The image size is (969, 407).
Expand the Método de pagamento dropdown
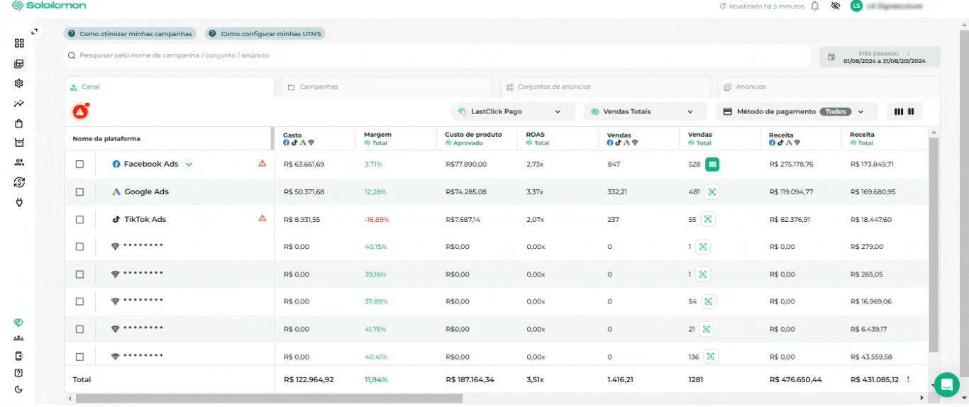[x=796, y=112]
